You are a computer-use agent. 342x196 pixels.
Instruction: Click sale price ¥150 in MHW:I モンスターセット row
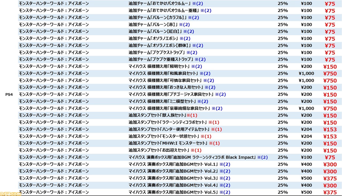coord(330,144)
